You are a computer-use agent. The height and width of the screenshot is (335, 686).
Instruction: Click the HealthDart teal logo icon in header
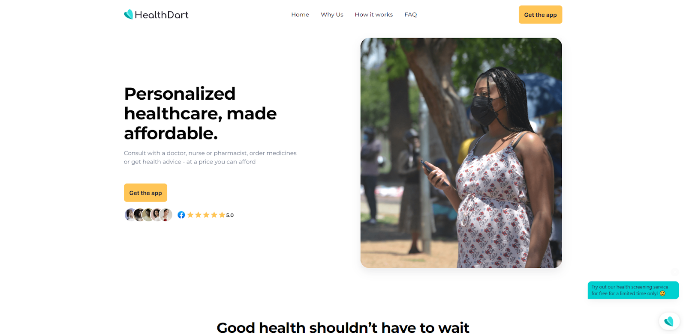click(128, 15)
